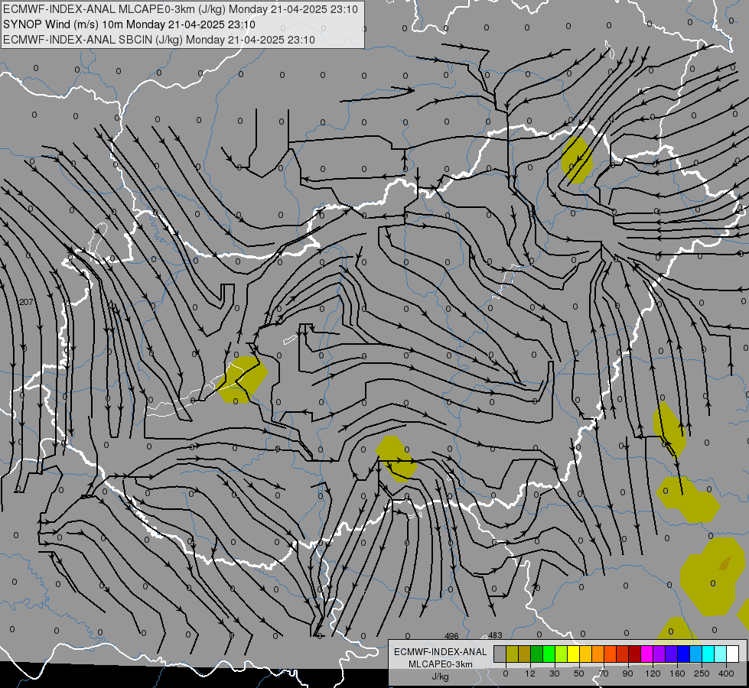Click the SBCIN header line
Screen dimensions: 749x688
[x=159, y=40]
